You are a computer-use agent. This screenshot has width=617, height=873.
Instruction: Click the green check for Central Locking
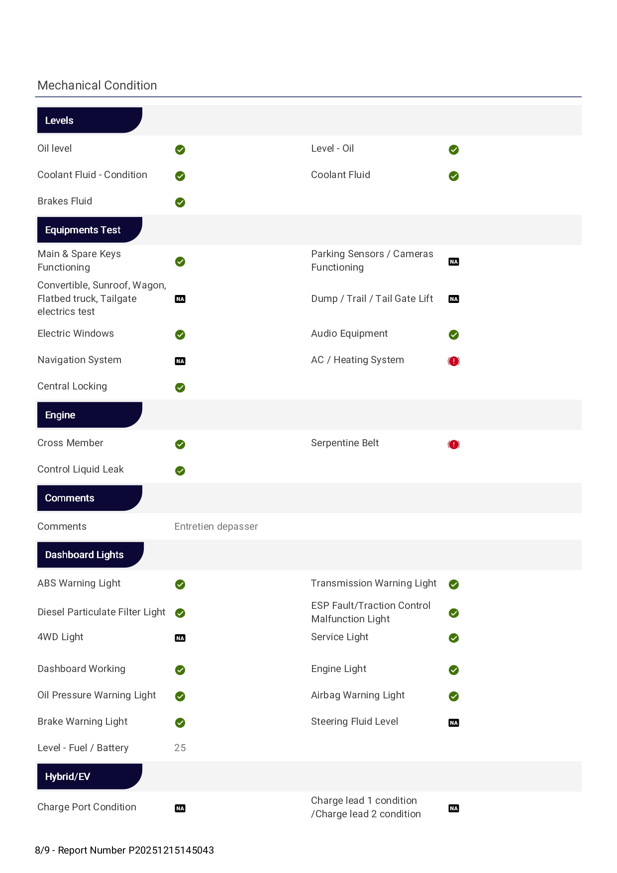click(x=180, y=388)
